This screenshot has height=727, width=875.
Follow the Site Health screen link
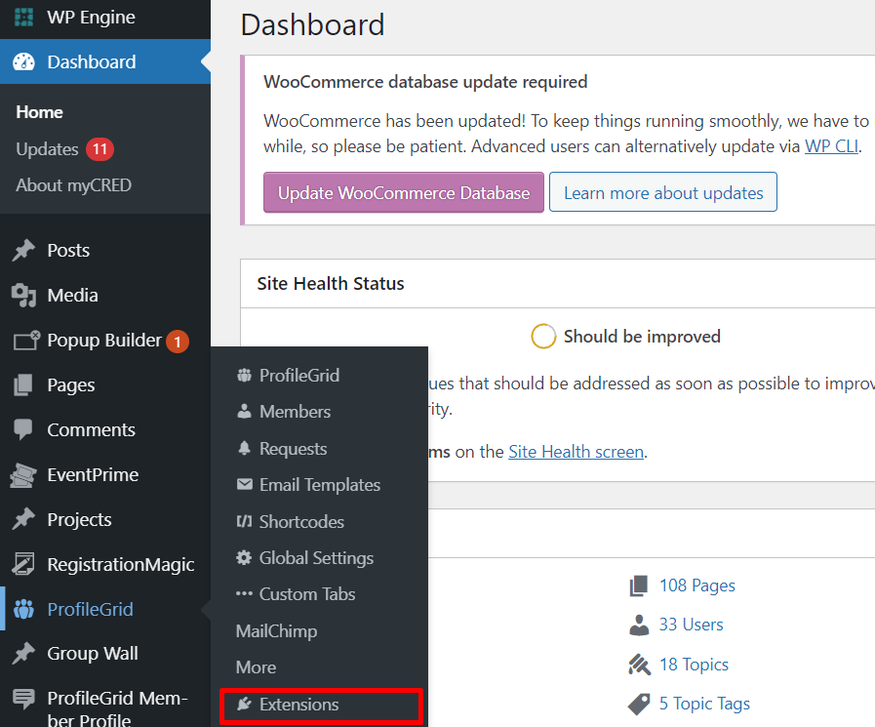coord(576,452)
